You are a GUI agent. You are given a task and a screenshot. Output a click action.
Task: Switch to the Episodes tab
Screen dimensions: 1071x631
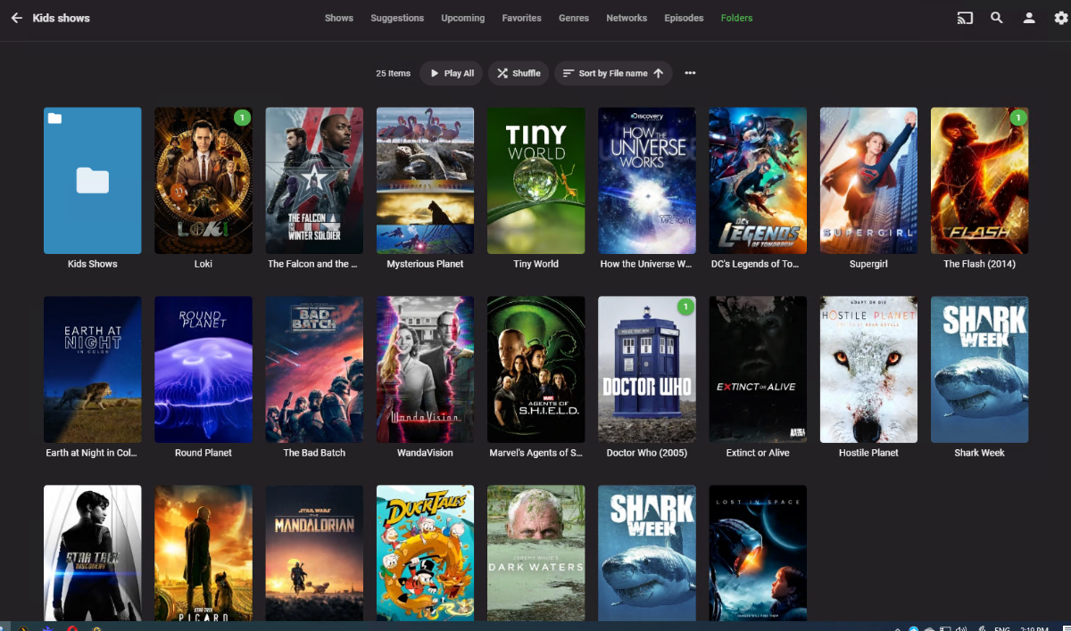point(685,18)
